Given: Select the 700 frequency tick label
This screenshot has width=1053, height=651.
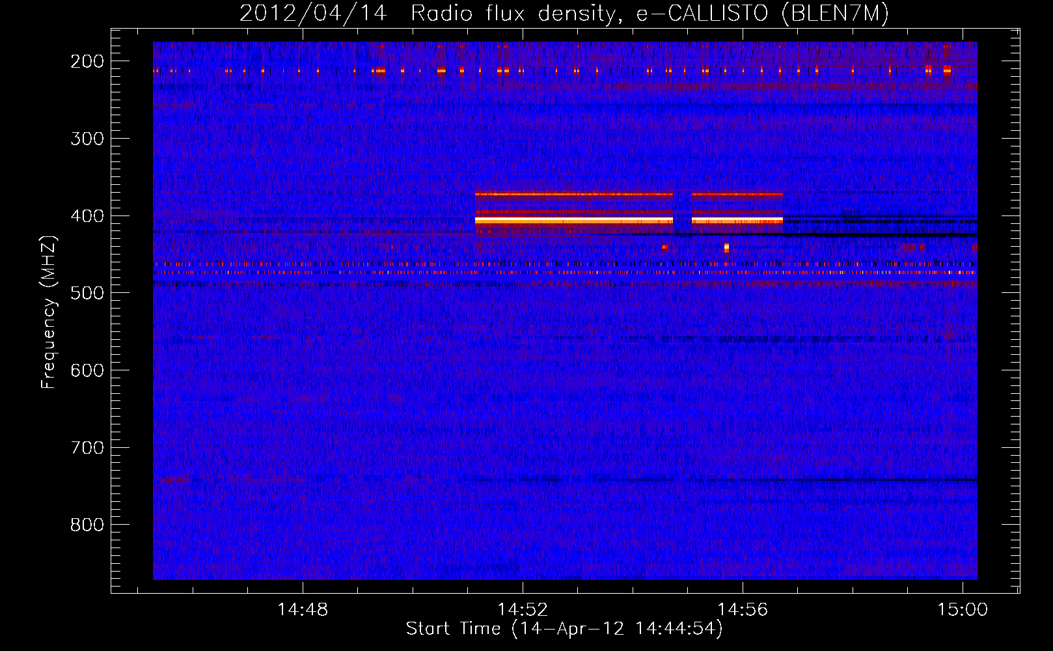Looking at the screenshot, I should pos(87,448).
